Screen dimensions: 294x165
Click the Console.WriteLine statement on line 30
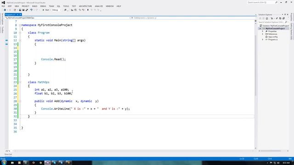tap(85, 109)
